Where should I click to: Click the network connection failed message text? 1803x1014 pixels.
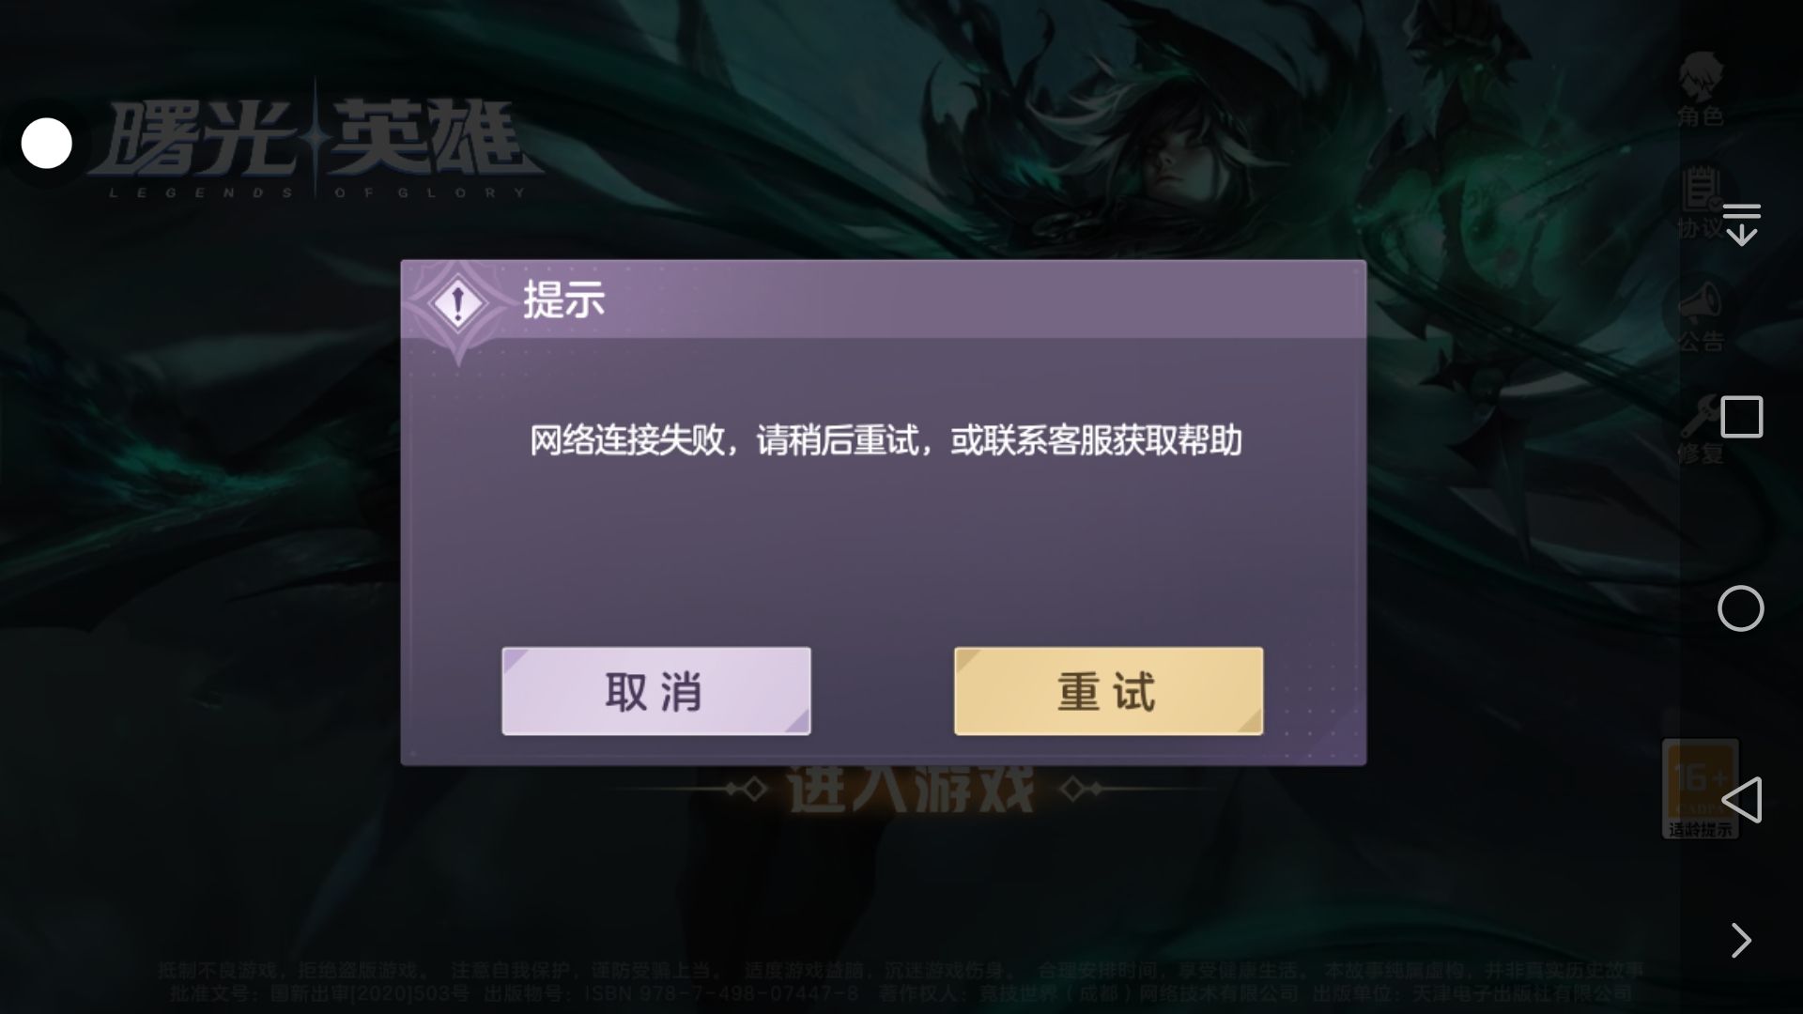click(886, 440)
